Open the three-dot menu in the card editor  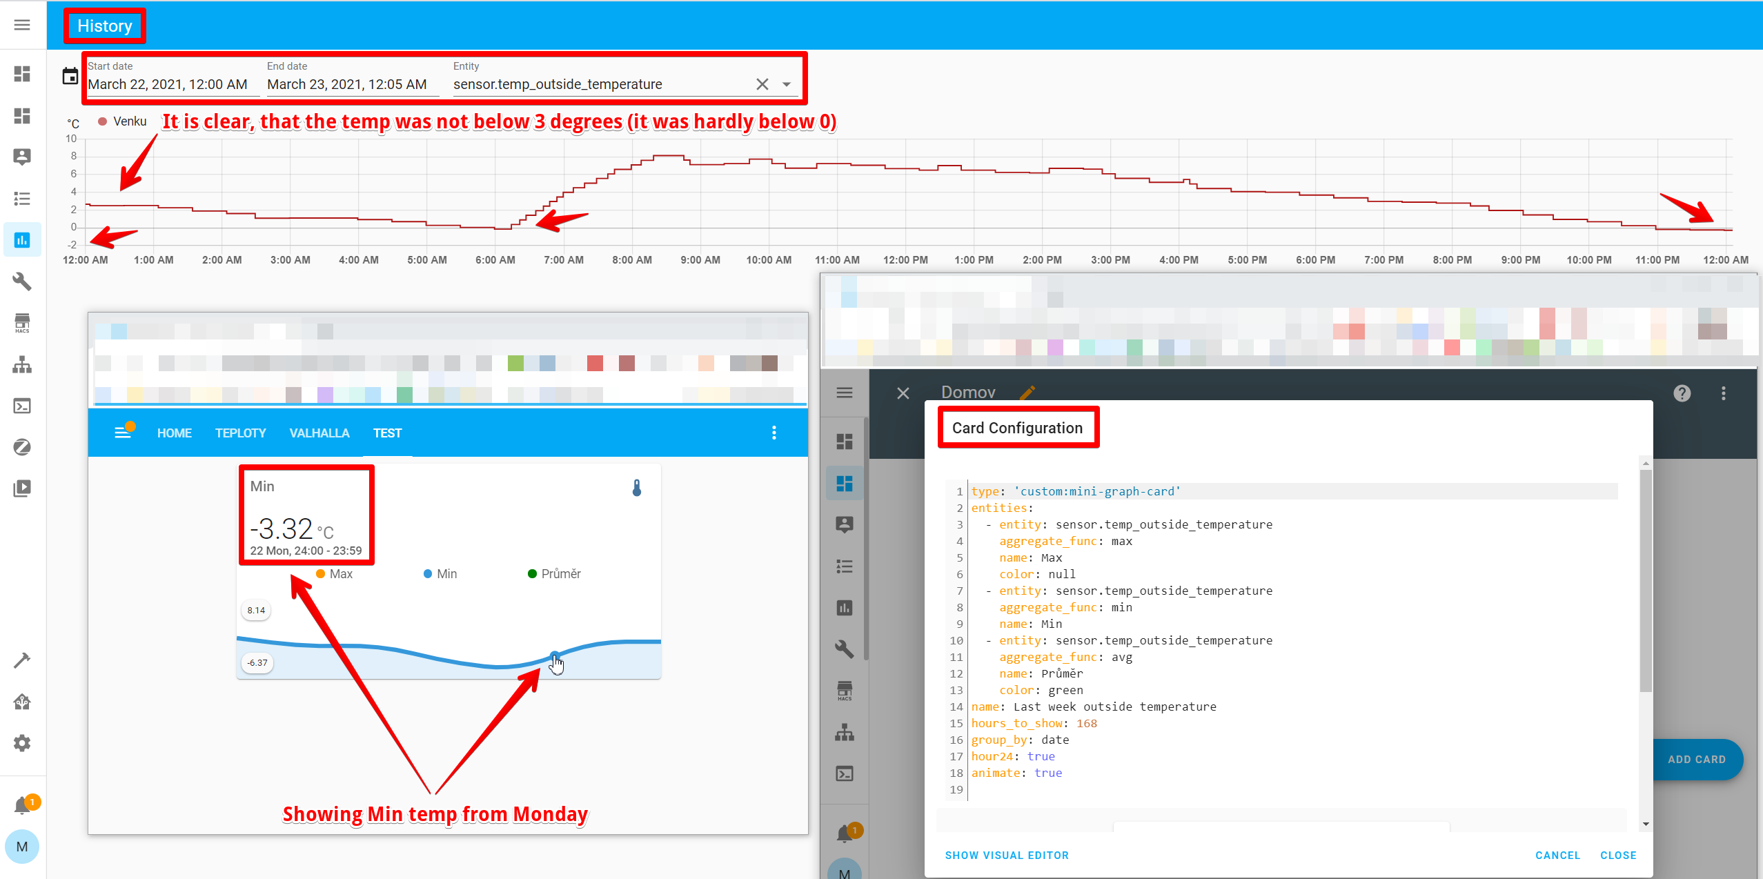point(1723,393)
